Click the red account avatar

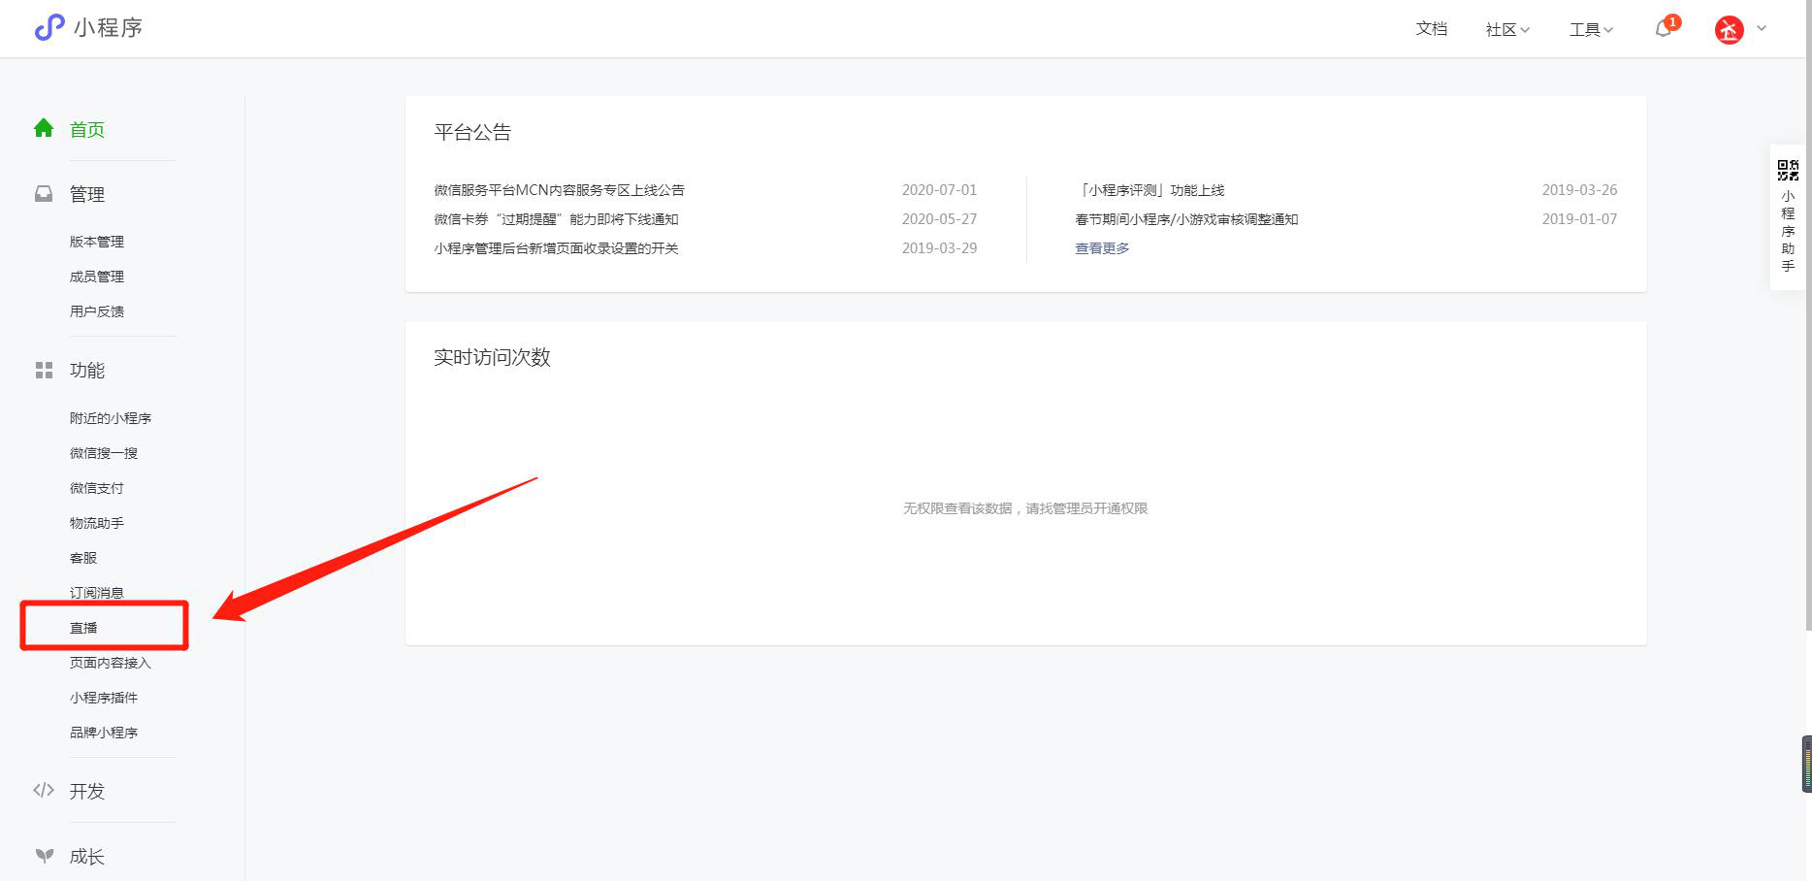click(x=1730, y=30)
